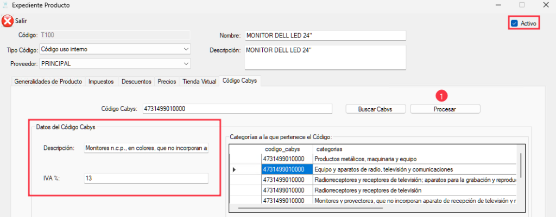Toggle the Activo checkbox

[x=514, y=23]
